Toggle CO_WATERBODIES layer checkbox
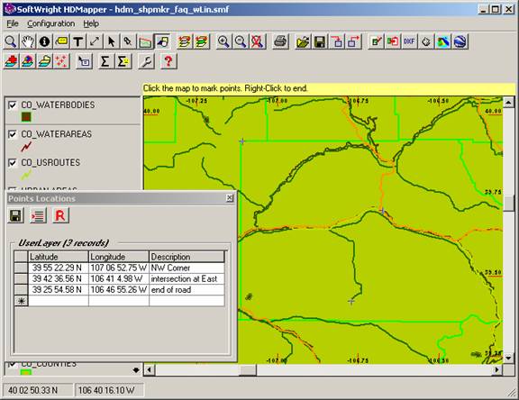Screen dimensions: 519x400 pos(13,105)
